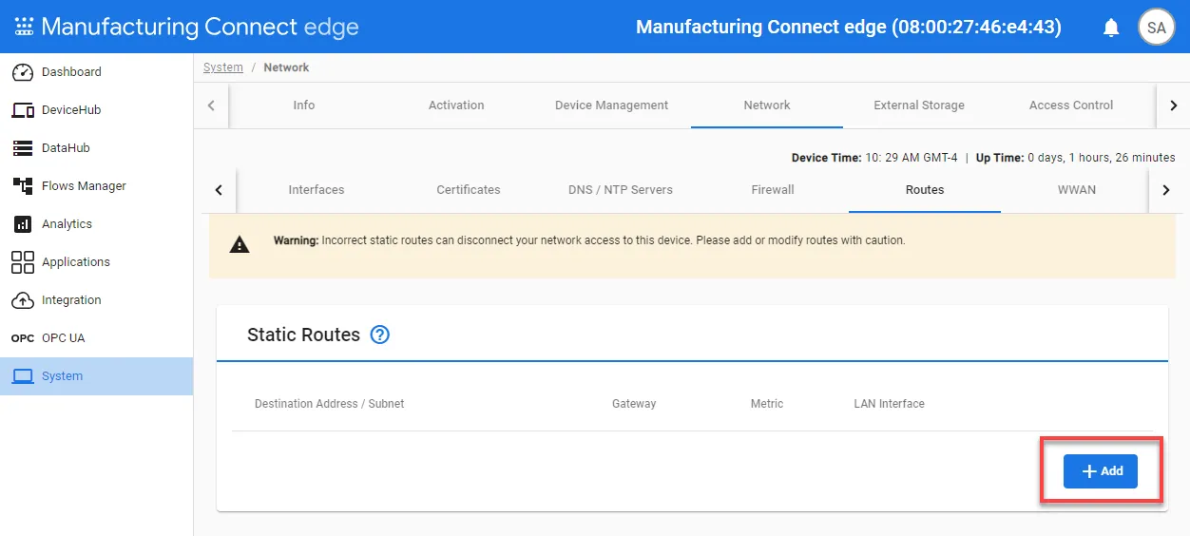This screenshot has height=536, width=1190.
Task: Click the DataHub storage icon
Action: tap(23, 148)
